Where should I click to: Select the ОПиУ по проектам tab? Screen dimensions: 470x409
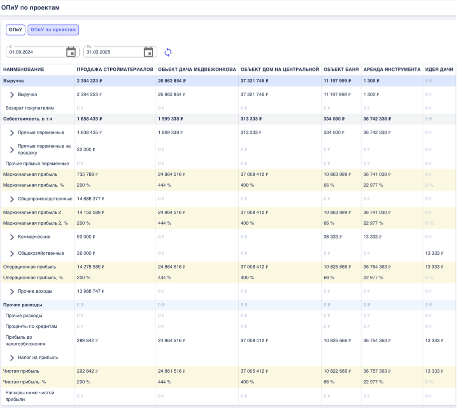point(53,30)
